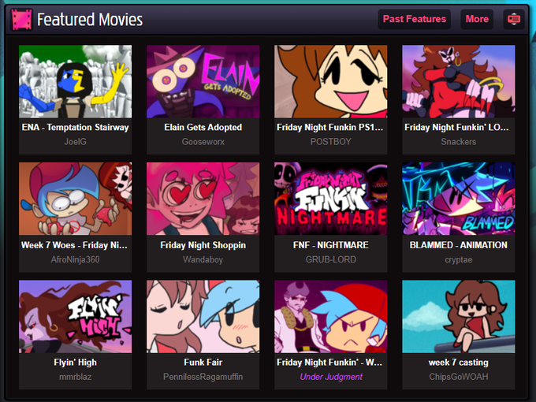Click author name Gooseworx
The image size is (536, 402).
pos(203,142)
